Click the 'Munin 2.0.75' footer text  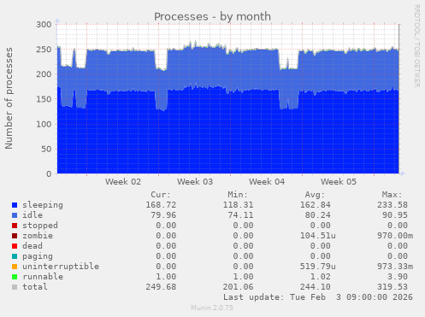pyautogui.click(x=212, y=308)
